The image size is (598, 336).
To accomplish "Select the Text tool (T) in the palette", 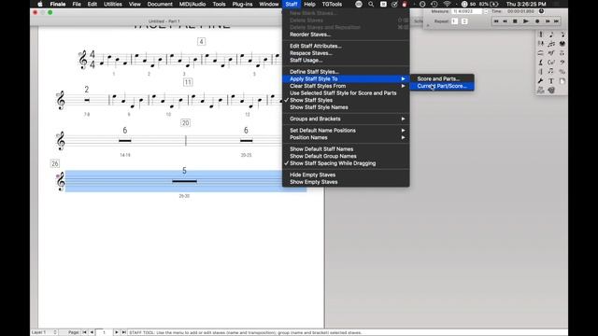I will click(551, 81).
